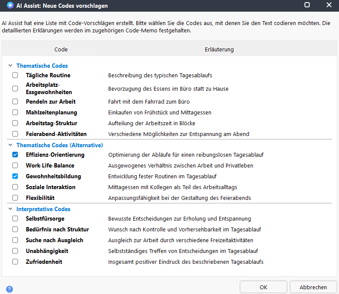
Task: Click the code name Mahlzeitenplanung
Action: pos(51,113)
